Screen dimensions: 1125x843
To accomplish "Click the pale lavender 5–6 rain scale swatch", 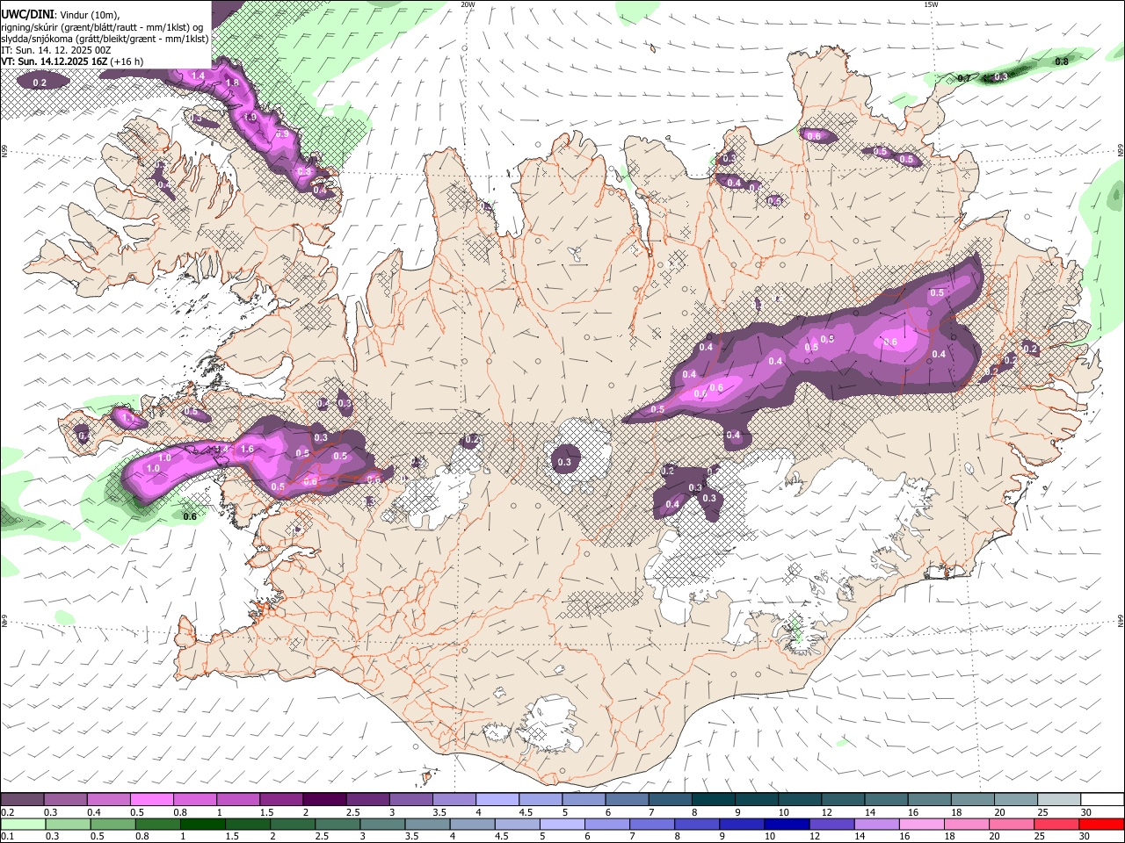I will [x=562, y=825].
